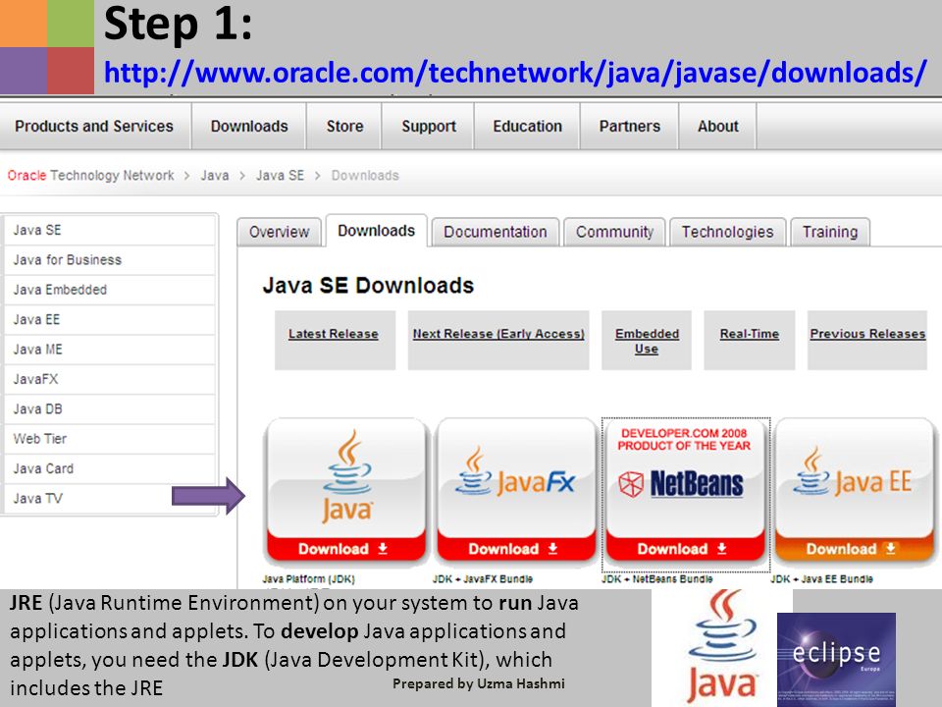Click the red Download button under NetBeans
Viewport: 942px width, 707px height.
point(685,549)
